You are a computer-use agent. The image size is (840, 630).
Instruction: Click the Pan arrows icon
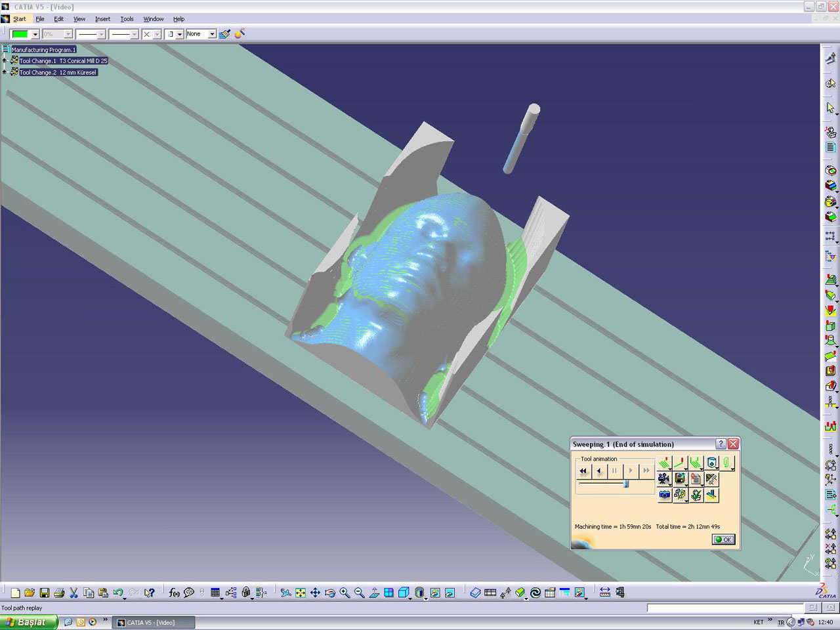coord(315,593)
